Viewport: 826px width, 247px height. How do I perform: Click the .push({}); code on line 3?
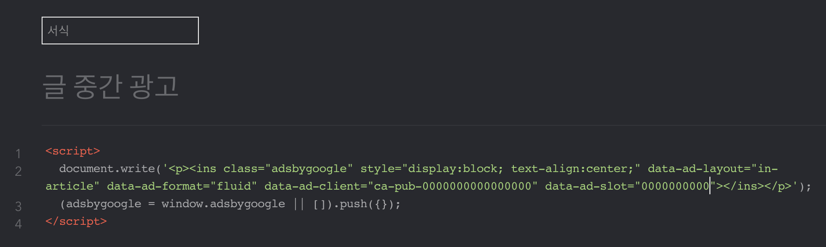click(x=367, y=204)
